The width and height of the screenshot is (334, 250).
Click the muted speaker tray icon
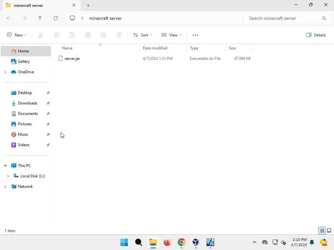283,242
